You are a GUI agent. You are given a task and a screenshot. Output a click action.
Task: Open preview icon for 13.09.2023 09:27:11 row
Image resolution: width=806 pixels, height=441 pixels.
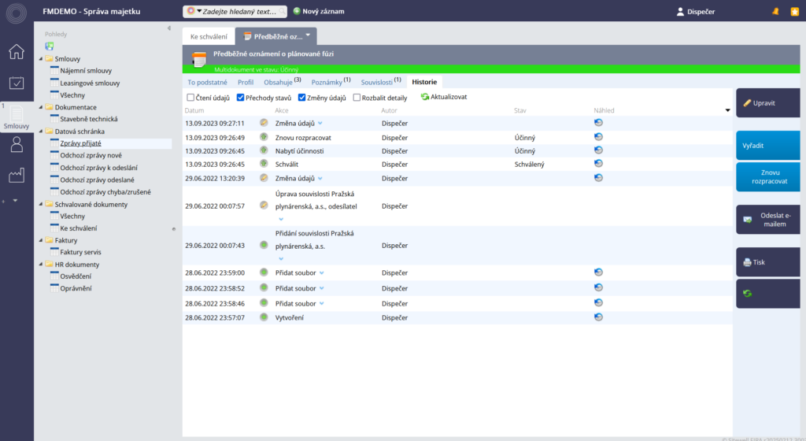[x=598, y=123]
